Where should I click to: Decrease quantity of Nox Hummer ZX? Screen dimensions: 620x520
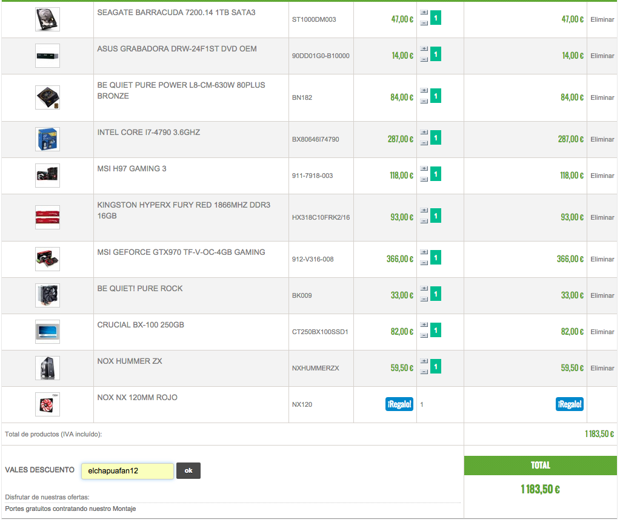tap(424, 372)
